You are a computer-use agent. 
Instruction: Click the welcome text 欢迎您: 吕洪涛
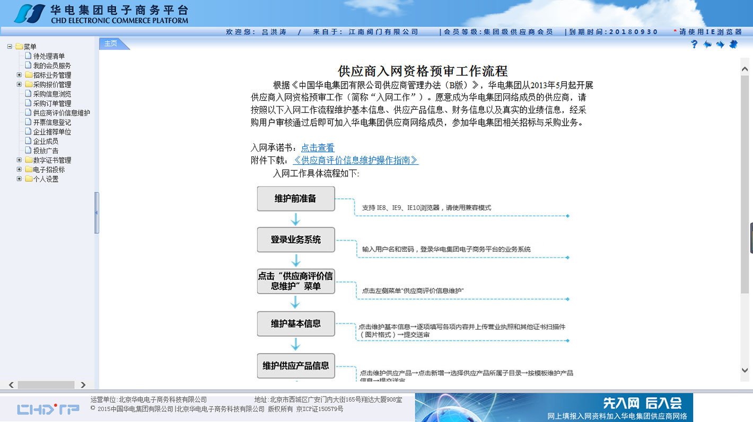(x=256, y=32)
